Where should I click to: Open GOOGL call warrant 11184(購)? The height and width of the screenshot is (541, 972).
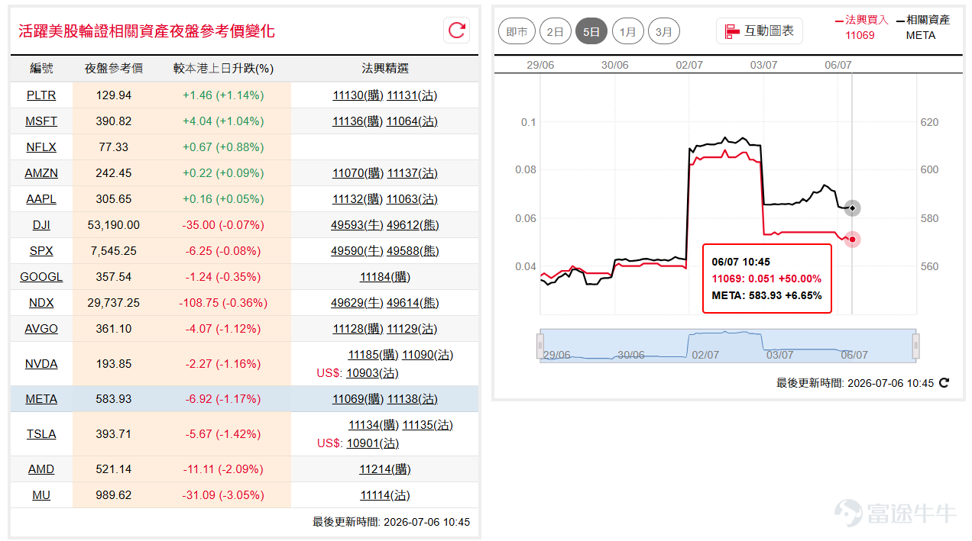[x=385, y=277]
